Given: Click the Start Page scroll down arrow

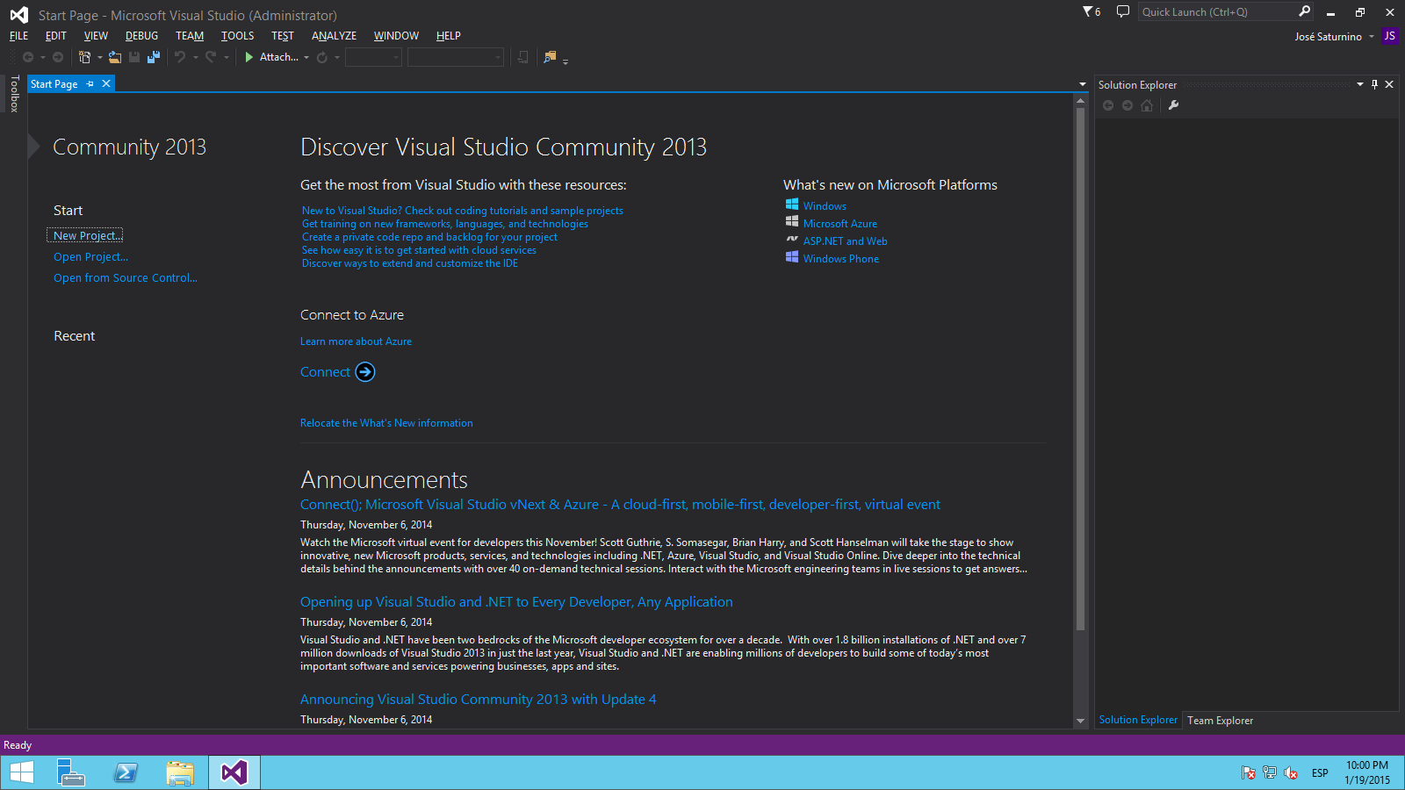Looking at the screenshot, I should click(x=1080, y=721).
